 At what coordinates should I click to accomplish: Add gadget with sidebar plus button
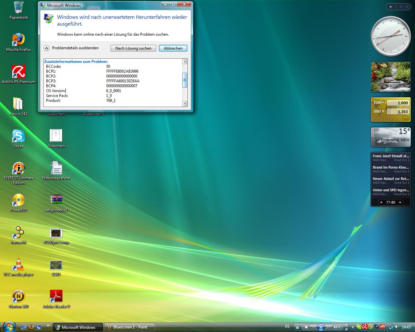point(391,7)
